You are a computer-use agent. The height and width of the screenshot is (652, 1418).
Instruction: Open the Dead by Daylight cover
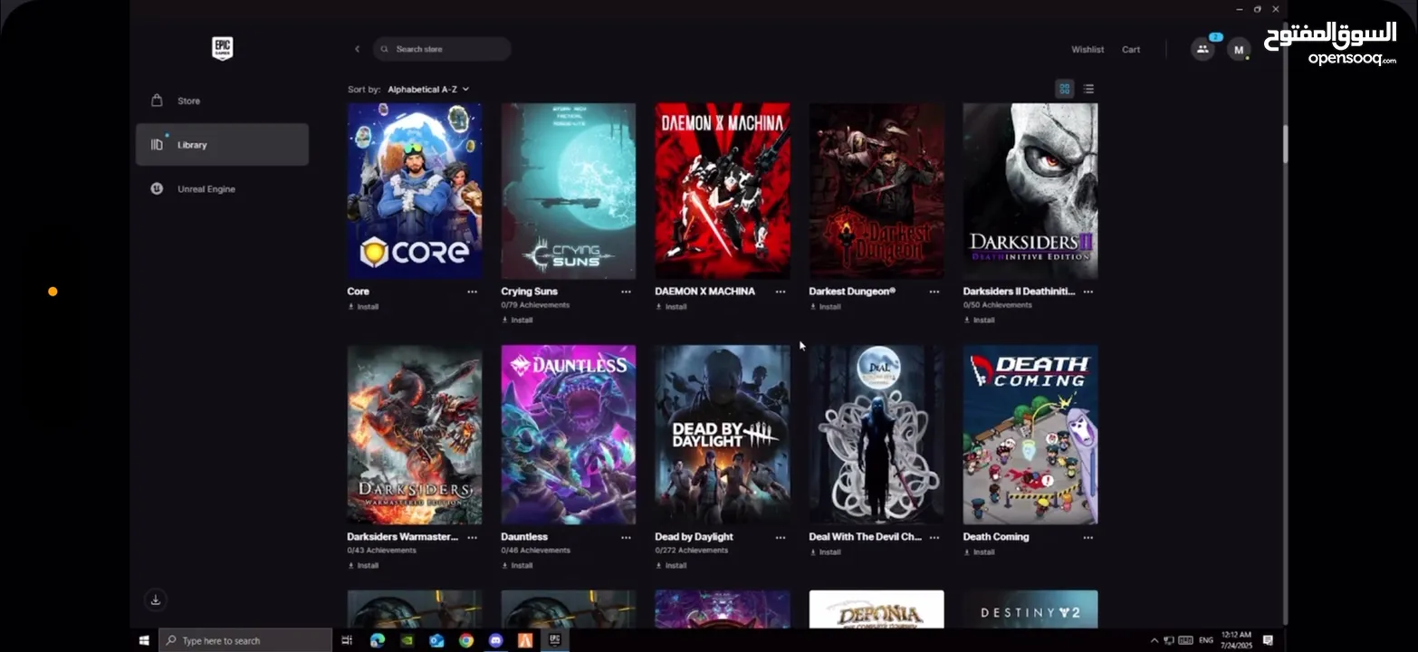pyautogui.click(x=723, y=435)
